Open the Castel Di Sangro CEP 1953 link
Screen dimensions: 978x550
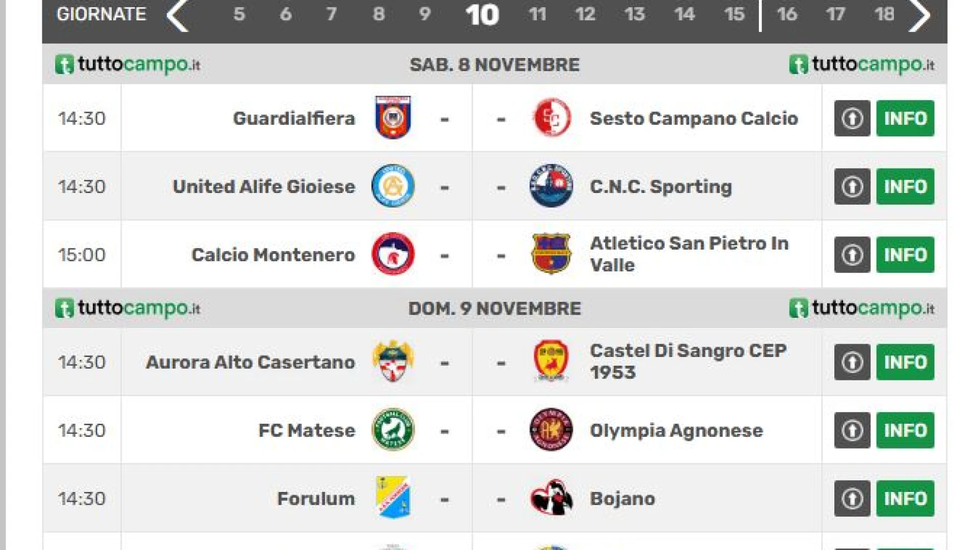tap(688, 362)
